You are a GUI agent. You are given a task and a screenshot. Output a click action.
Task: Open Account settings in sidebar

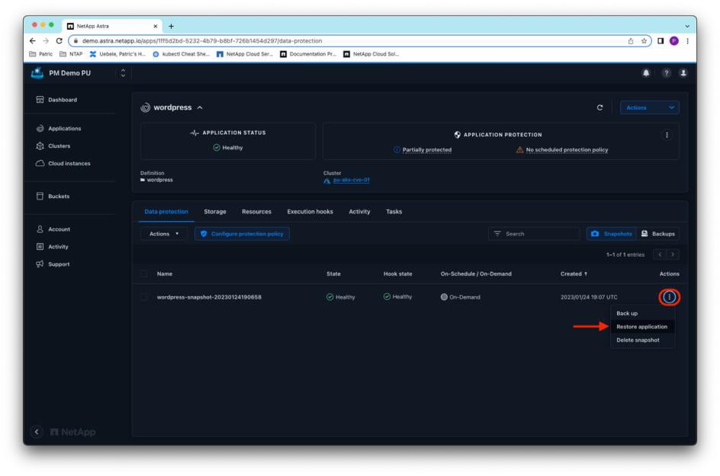click(x=53, y=229)
